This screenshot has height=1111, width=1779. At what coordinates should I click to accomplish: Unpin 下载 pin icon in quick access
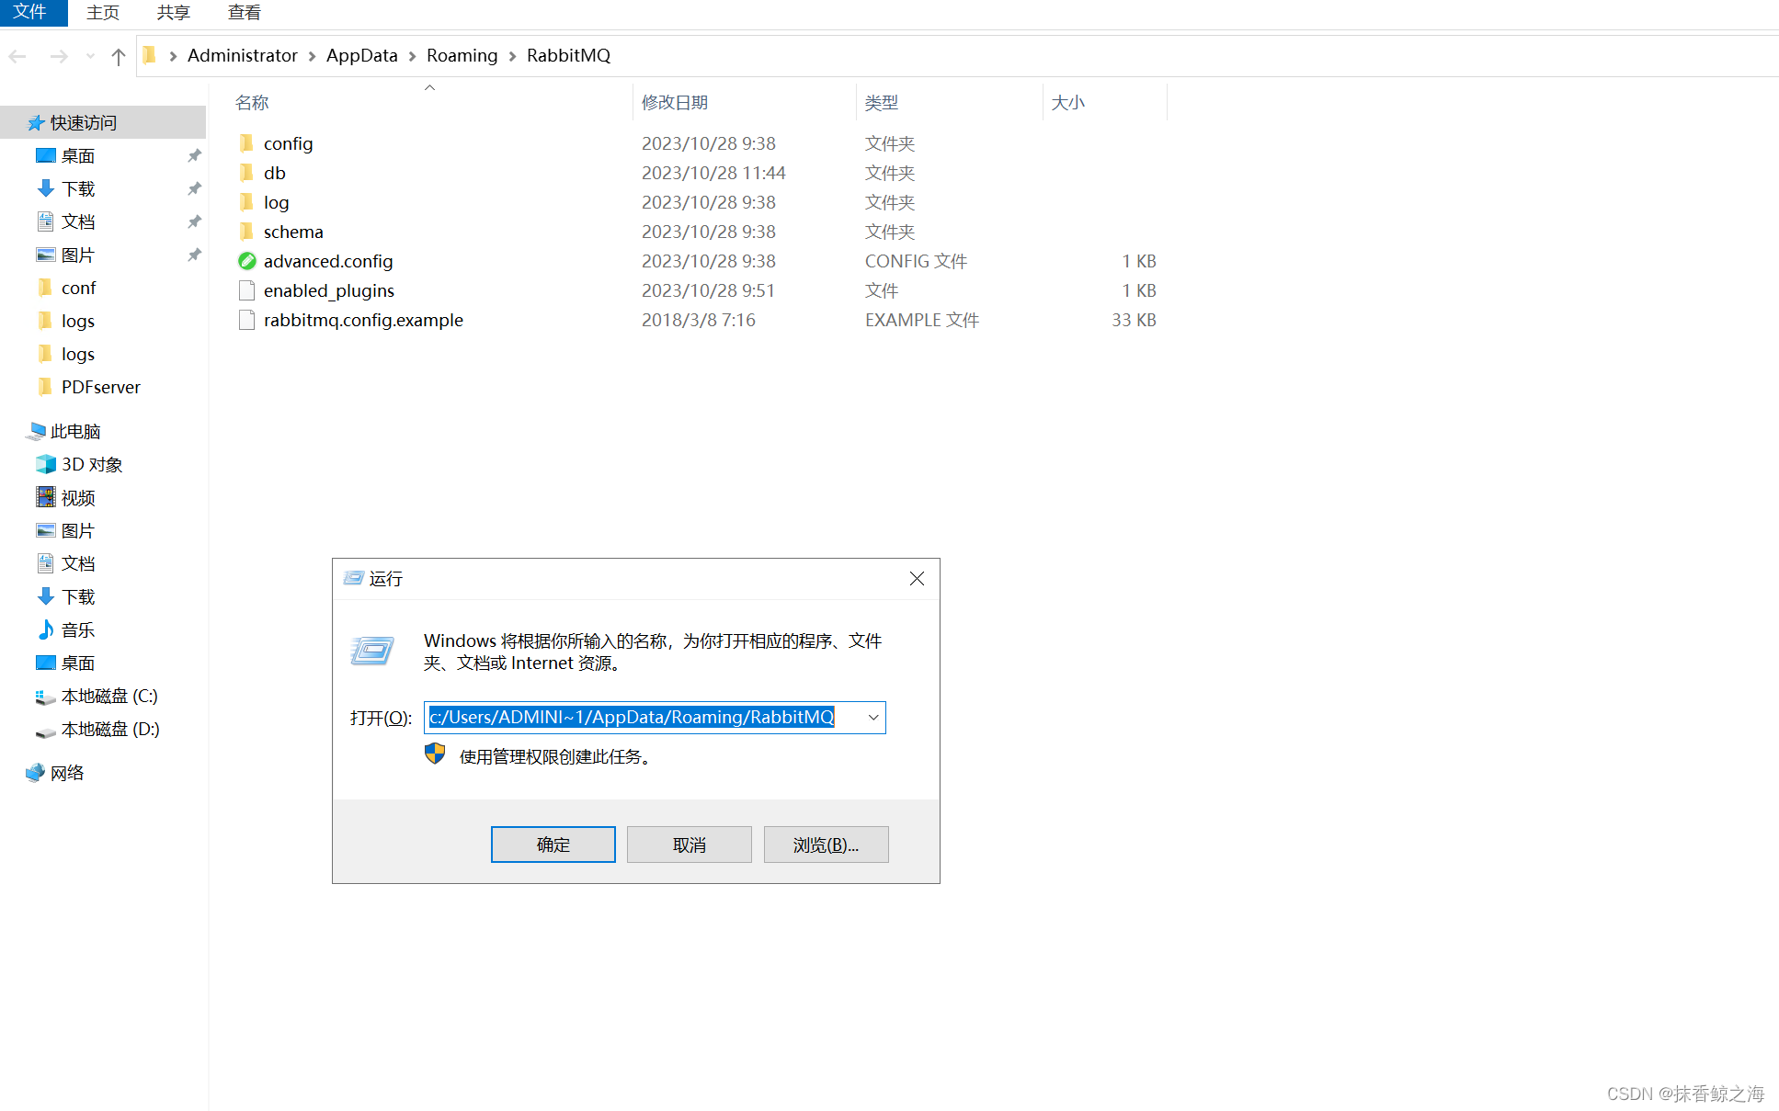click(x=194, y=188)
